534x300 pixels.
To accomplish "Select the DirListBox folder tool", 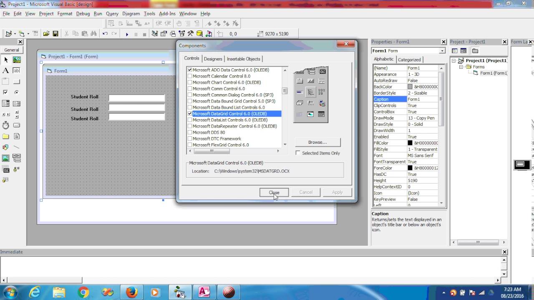I will point(6,136).
